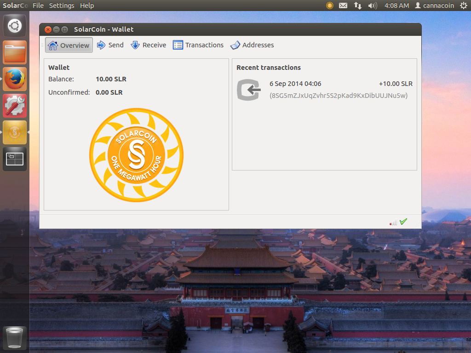Image resolution: width=471 pixels, height=353 pixels.
Task: Close the SolarCoin Wallet window
Action: pos(48,29)
